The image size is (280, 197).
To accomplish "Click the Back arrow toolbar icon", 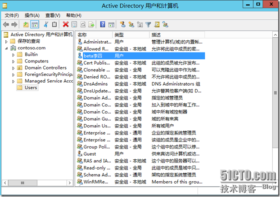I will click(x=6, y=24).
